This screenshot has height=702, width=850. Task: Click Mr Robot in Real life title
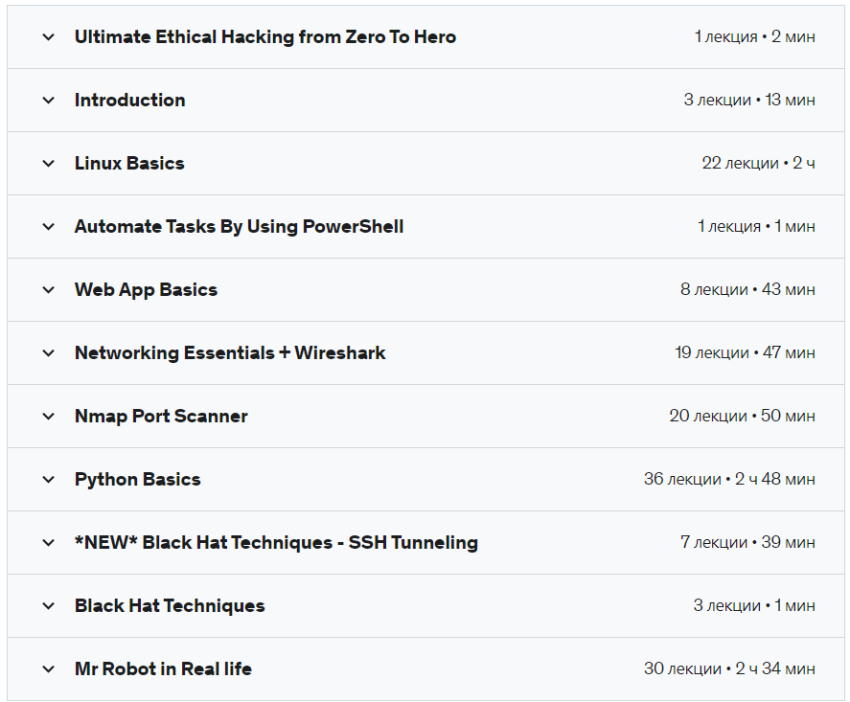(163, 669)
